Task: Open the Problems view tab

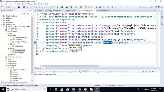Action: coord(74,72)
